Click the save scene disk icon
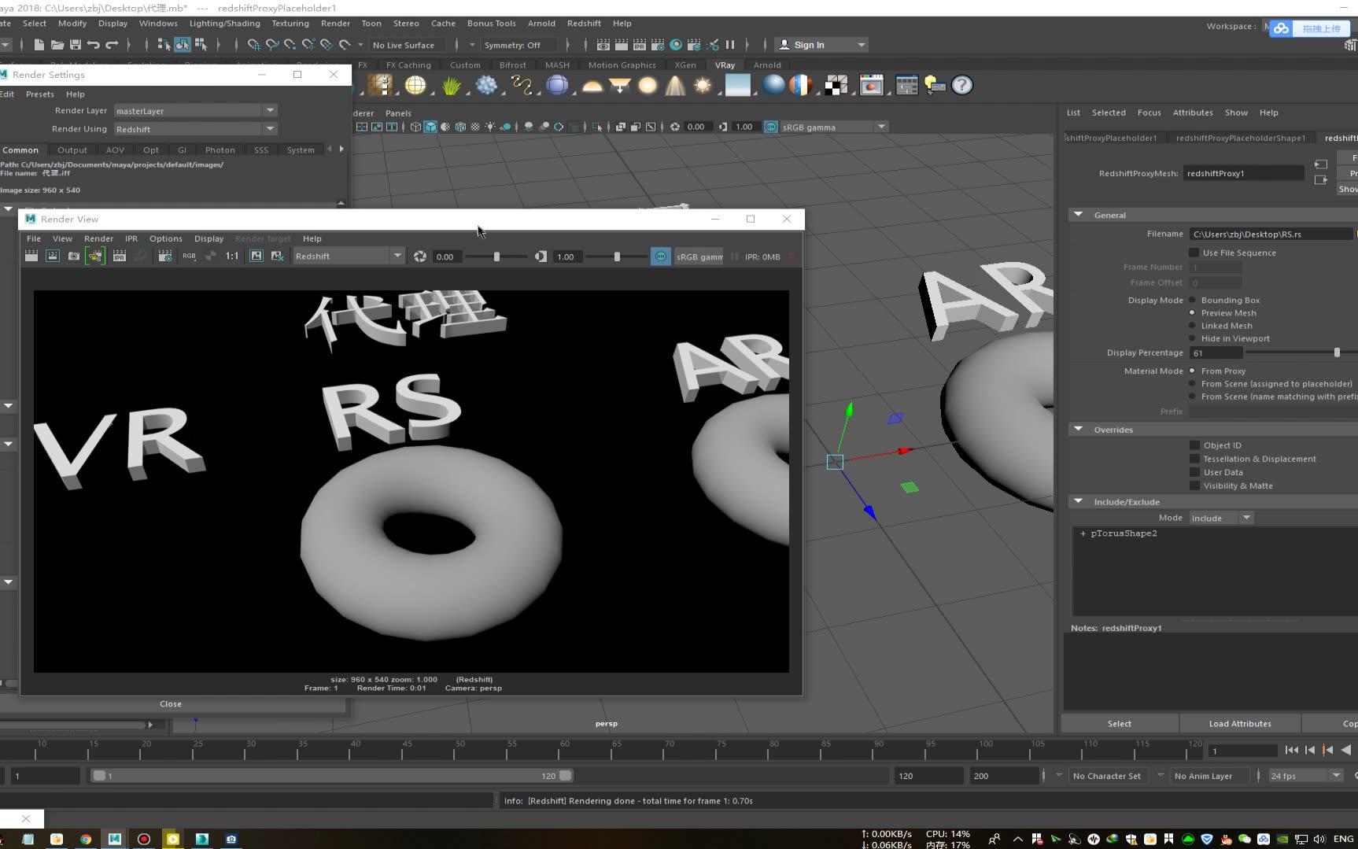Image resolution: width=1358 pixels, height=849 pixels. tap(76, 45)
